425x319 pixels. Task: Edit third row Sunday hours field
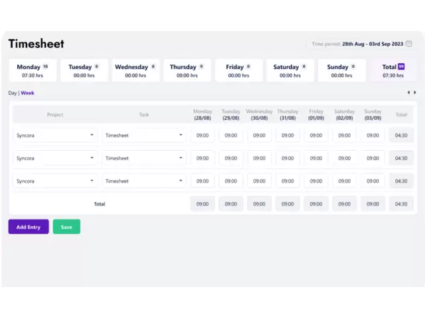pyautogui.click(x=373, y=181)
